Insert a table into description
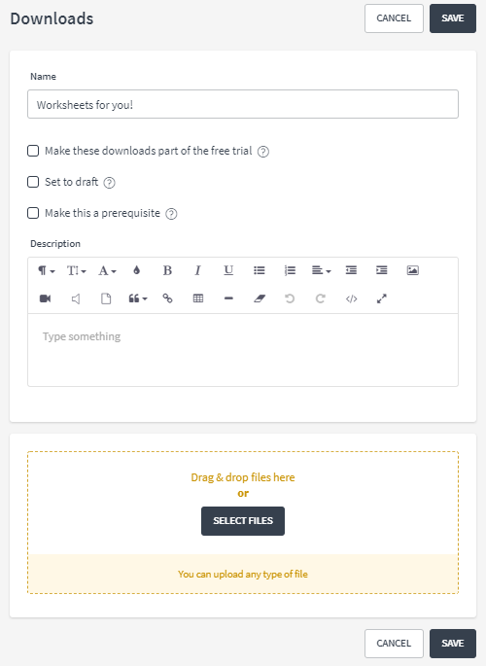486x666 pixels. pyautogui.click(x=198, y=299)
